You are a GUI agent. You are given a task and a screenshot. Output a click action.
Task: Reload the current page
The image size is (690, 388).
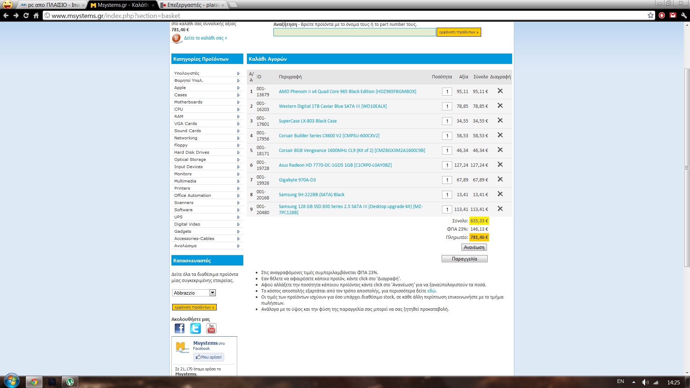coord(26,15)
